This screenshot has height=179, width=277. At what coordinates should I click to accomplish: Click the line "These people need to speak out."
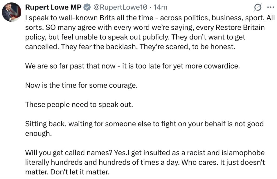coord(79,104)
